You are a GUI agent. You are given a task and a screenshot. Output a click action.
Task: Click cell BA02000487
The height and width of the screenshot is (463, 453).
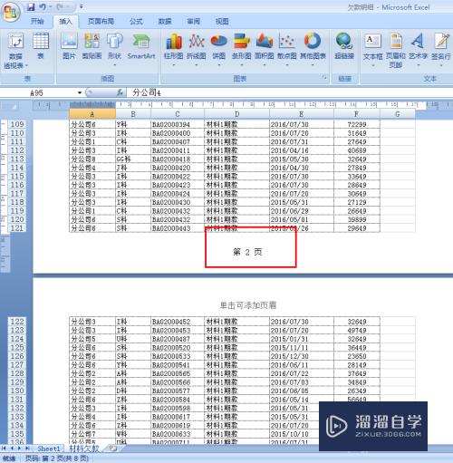178,339
